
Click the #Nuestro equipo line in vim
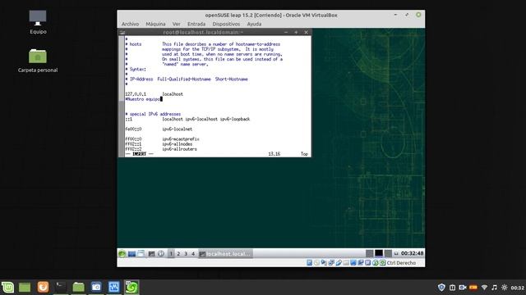tap(143, 99)
